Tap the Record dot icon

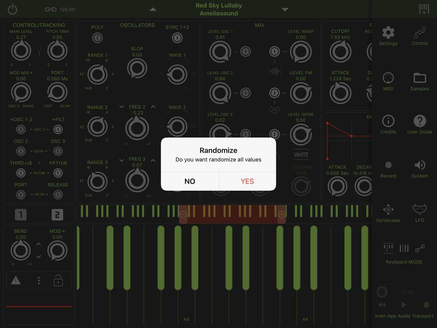pyautogui.click(x=388, y=165)
